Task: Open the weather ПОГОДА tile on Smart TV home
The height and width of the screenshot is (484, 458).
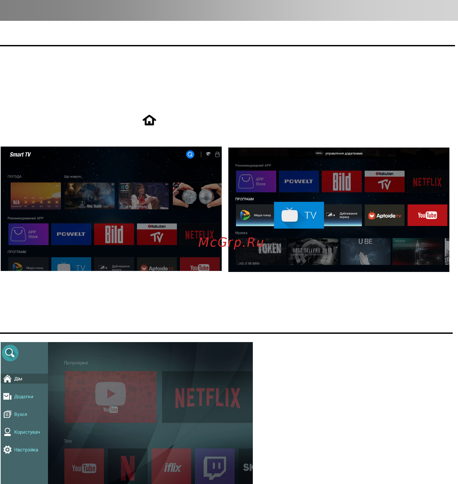Action: 36,196
